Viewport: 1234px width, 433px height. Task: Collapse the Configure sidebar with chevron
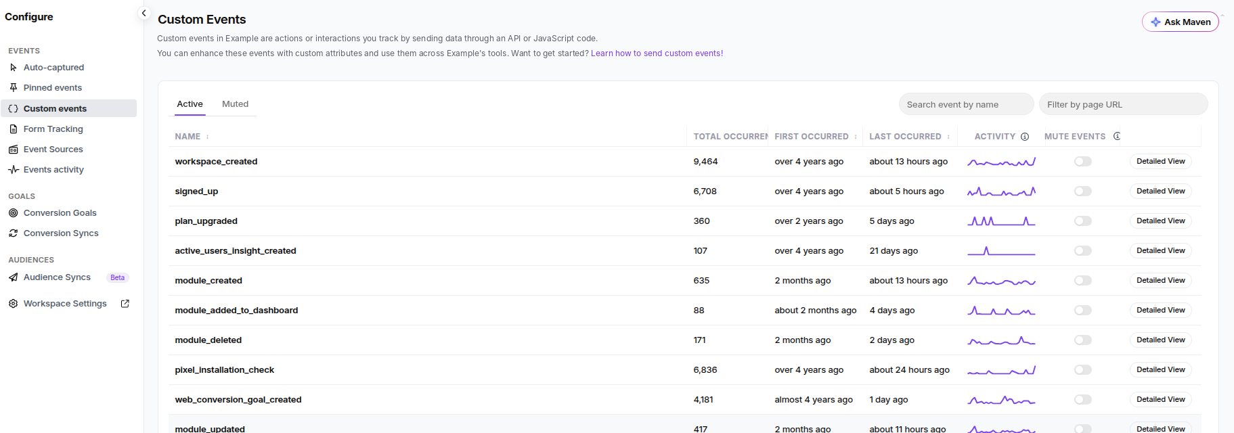click(144, 13)
